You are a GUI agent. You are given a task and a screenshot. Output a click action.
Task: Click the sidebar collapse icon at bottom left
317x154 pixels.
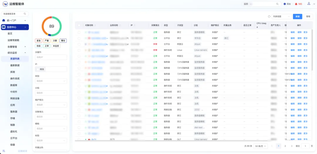tap(4, 151)
